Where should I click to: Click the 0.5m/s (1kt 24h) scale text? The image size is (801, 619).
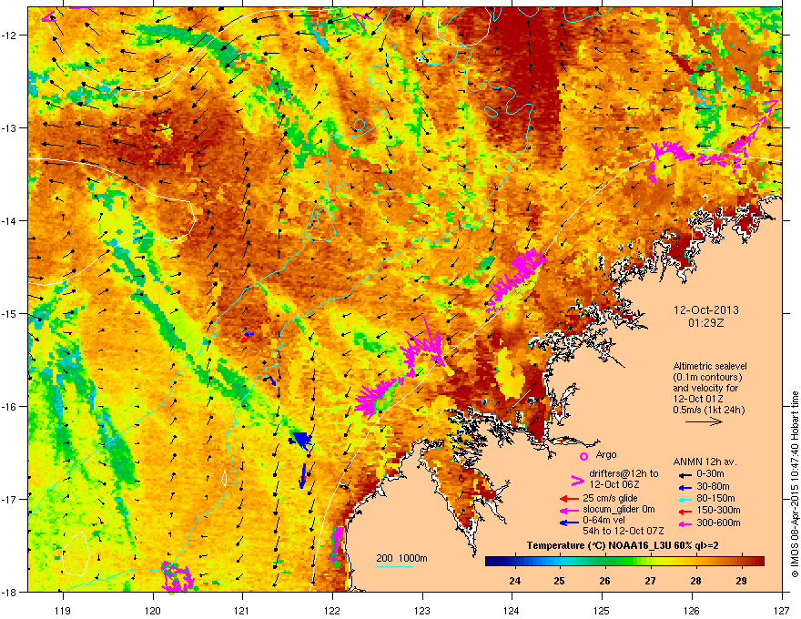709,410
